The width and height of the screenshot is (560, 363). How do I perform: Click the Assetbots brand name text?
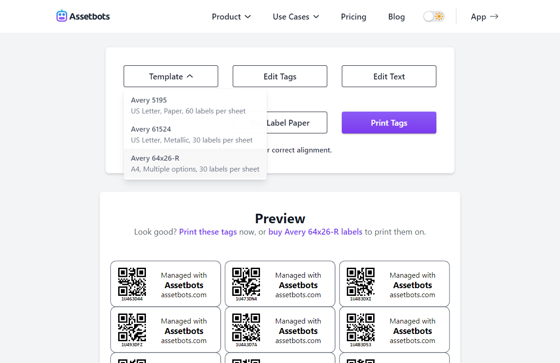tap(90, 17)
